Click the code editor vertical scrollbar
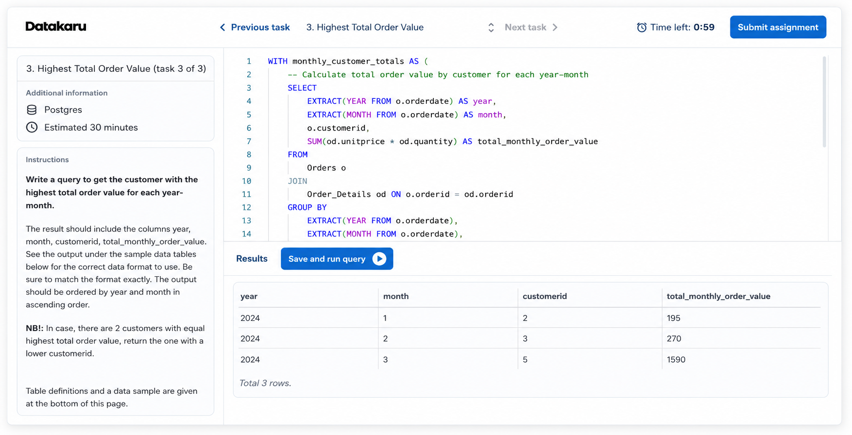 point(824,101)
